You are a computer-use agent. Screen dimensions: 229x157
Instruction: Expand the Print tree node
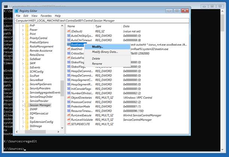[x=23, y=34]
